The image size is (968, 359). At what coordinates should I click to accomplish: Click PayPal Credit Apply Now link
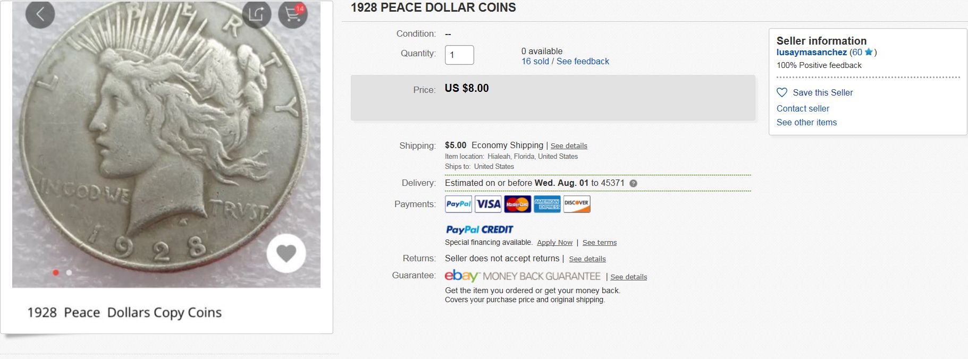point(554,243)
